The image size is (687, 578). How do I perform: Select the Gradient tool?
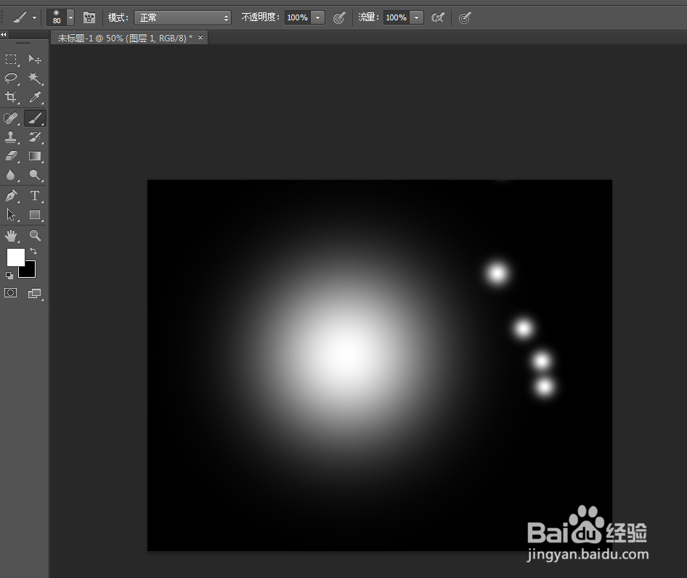(35, 156)
